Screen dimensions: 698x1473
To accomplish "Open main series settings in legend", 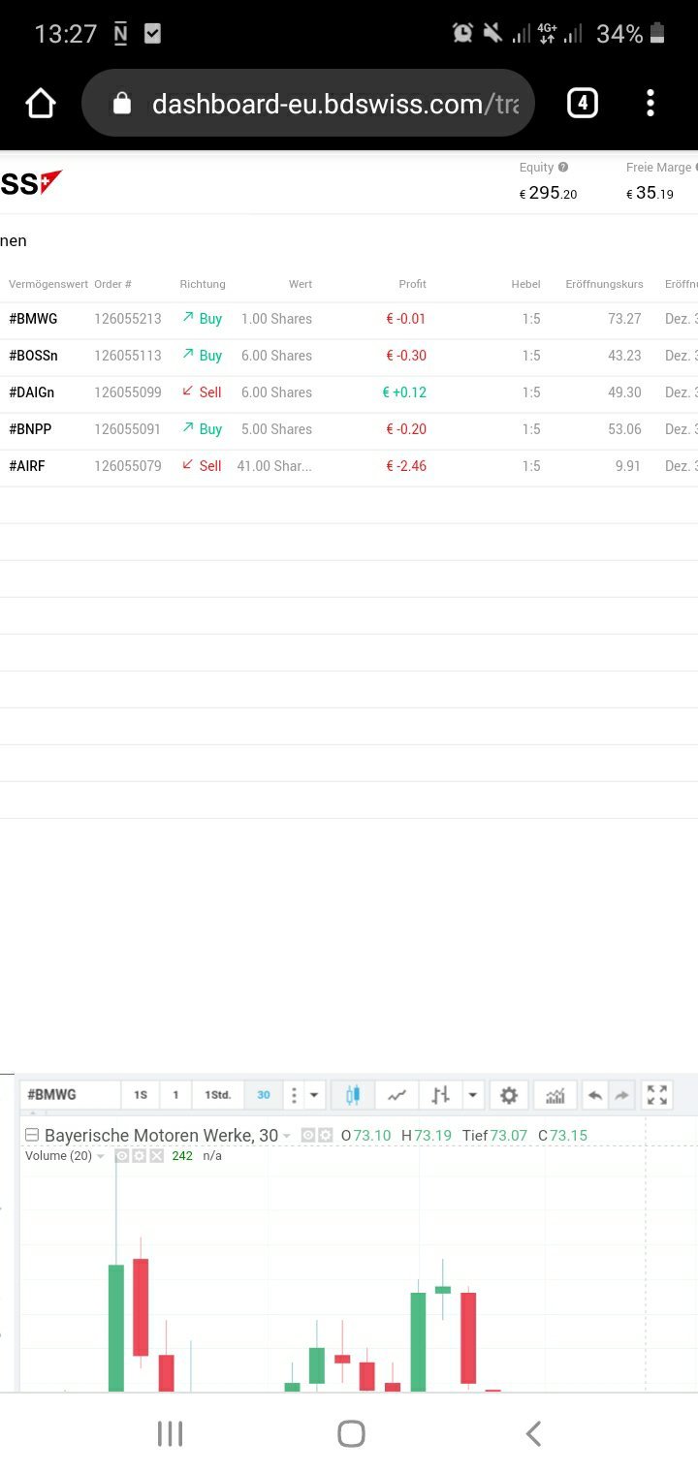I will click(326, 1135).
